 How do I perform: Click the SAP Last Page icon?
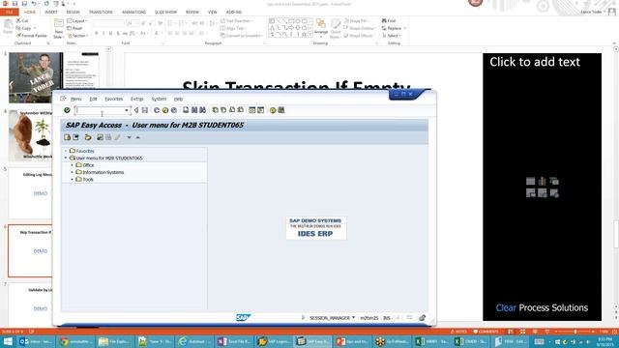point(241,110)
